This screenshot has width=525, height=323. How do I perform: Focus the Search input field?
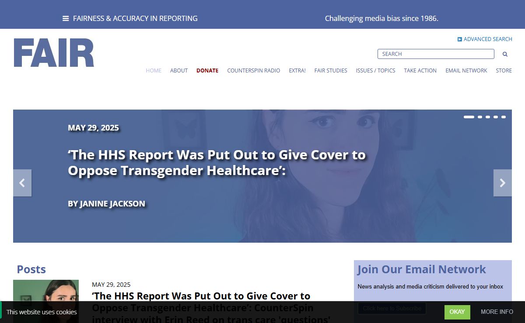(x=436, y=54)
